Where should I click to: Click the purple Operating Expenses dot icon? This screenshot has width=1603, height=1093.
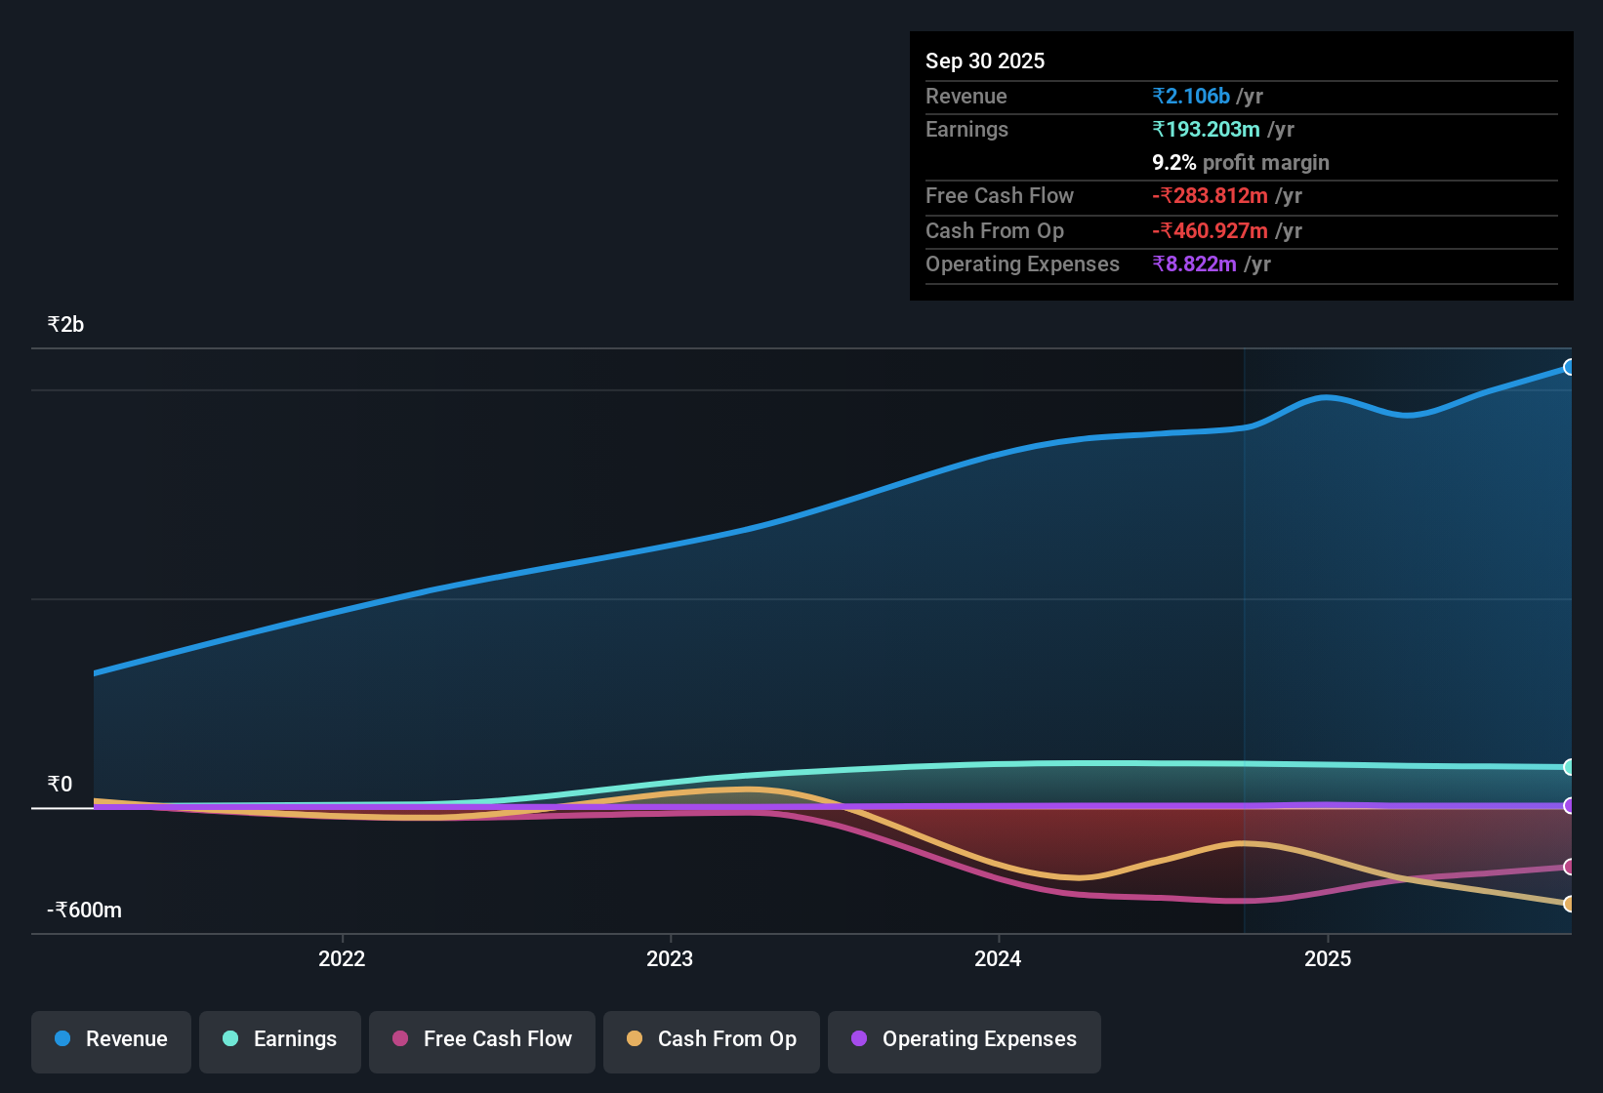[x=858, y=1039]
